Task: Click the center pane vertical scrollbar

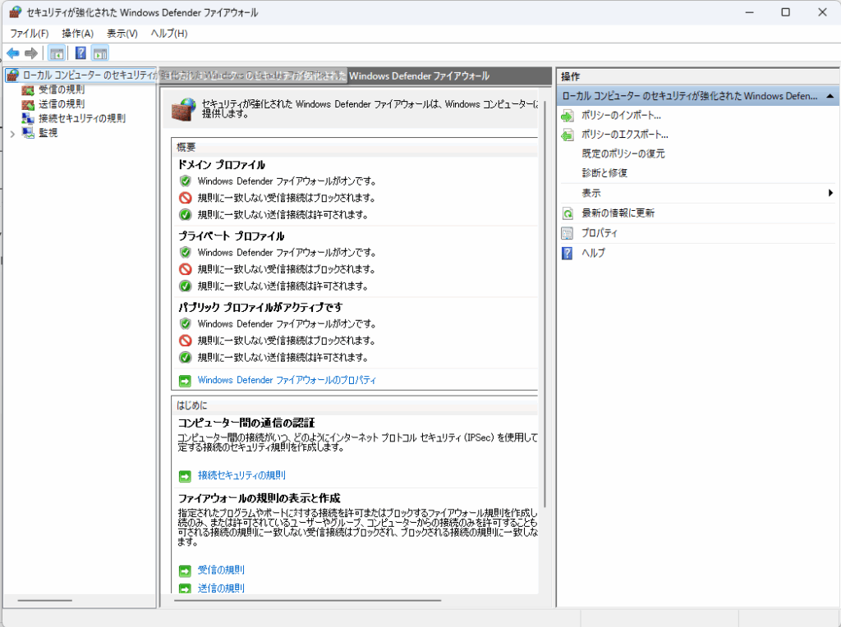Action: tap(545, 303)
